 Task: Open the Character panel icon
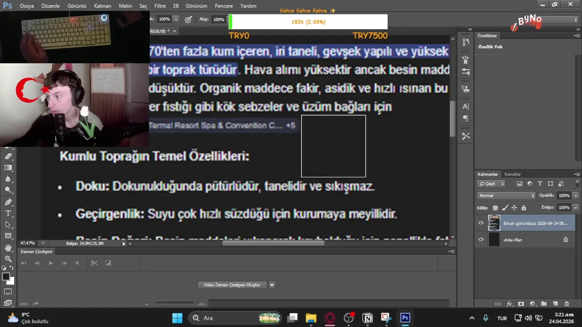(466, 106)
